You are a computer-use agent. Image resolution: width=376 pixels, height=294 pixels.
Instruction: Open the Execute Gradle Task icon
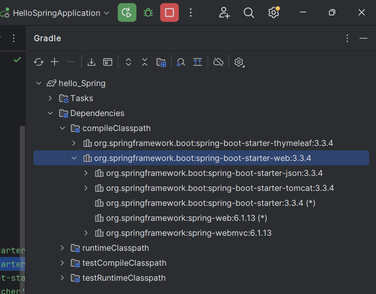pyautogui.click(x=108, y=62)
